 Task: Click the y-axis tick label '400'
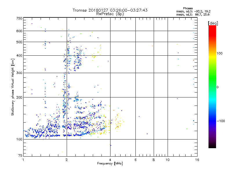tap(19, 56)
